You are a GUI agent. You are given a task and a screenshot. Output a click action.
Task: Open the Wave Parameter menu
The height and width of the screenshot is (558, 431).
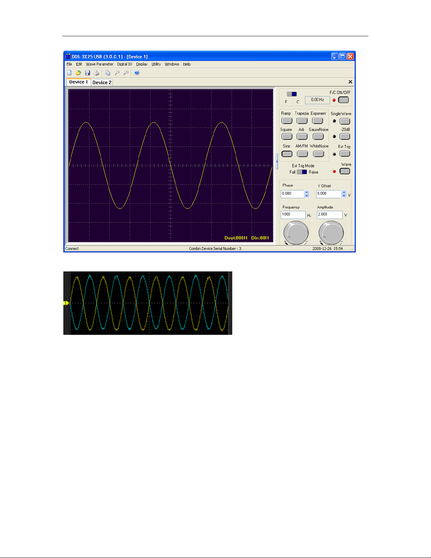[100, 64]
